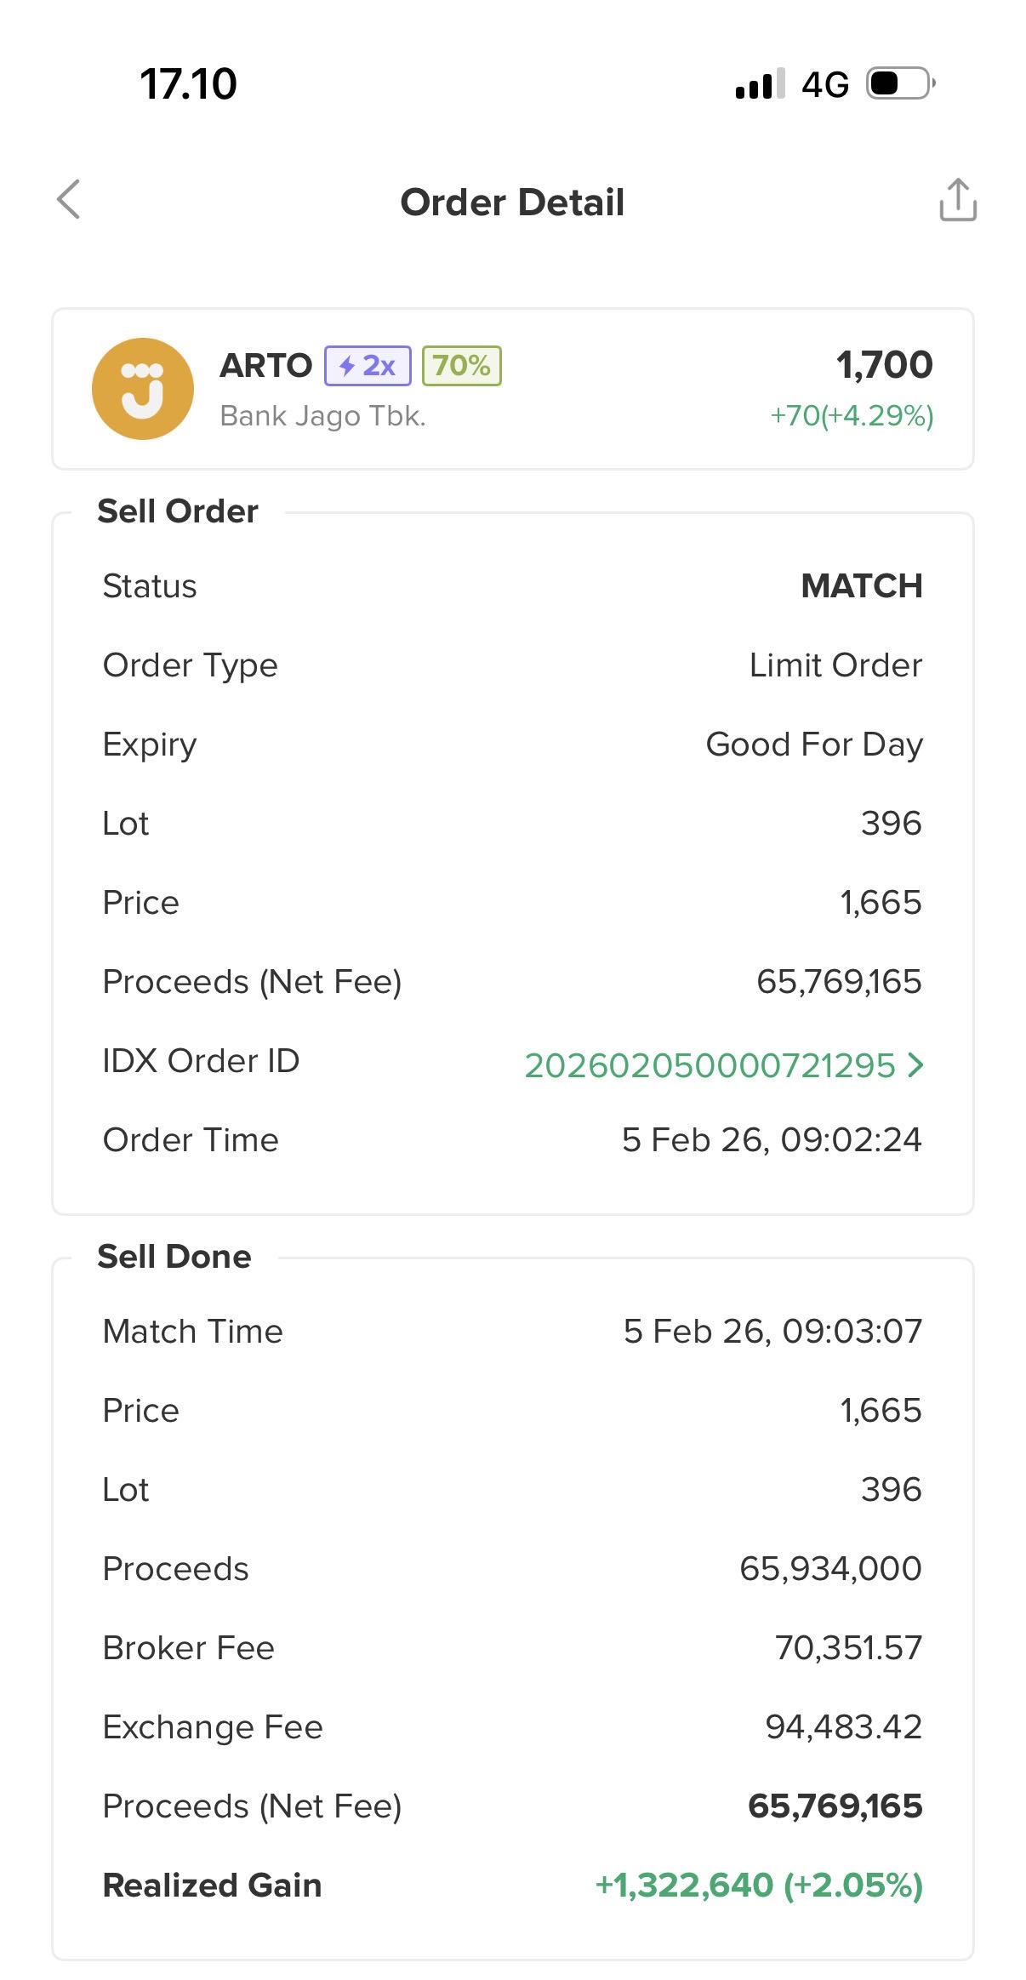
Task: Tap the 4G network indicator
Action: point(825,84)
